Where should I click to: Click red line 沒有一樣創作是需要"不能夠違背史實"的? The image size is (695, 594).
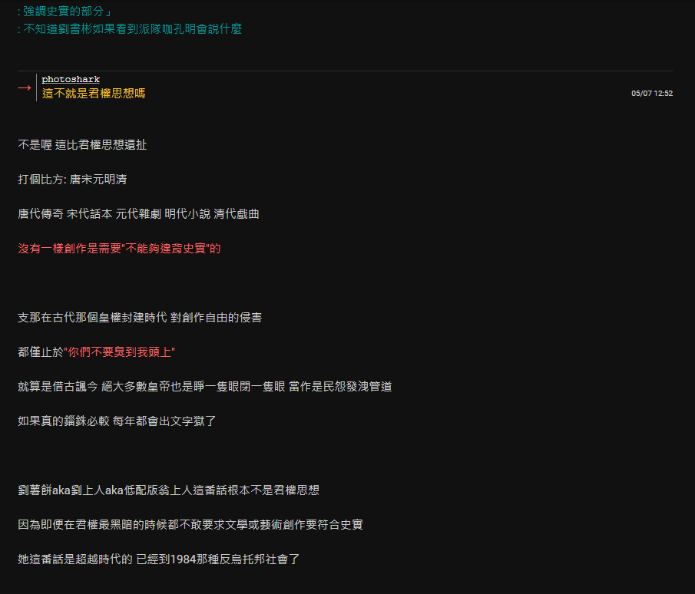[119, 249]
